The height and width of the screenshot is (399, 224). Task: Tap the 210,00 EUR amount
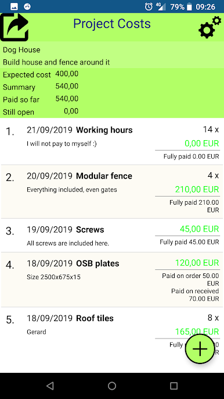(x=197, y=190)
